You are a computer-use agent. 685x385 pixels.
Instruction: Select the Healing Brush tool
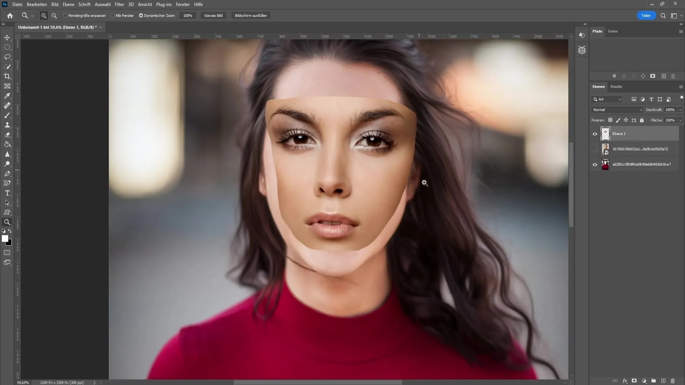pyautogui.click(x=7, y=105)
